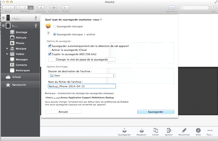Open Messages in the sidebar
Screen dimensions: 218x141
point(21,60)
